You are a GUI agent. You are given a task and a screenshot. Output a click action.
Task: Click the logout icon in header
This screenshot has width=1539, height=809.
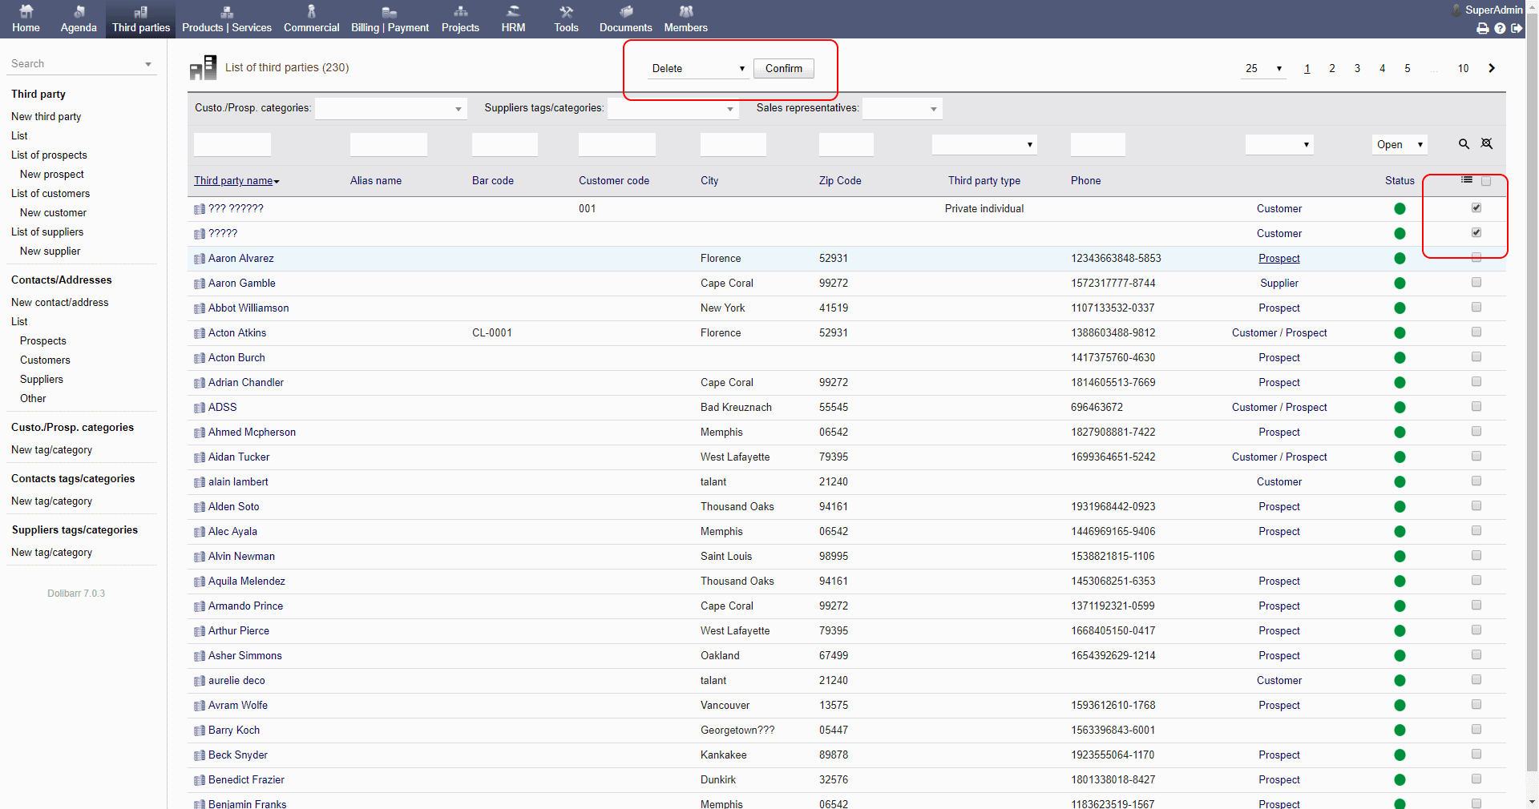(x=1517, y=28)
